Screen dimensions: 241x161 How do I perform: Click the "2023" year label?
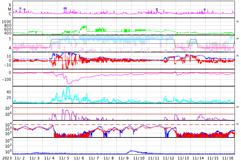point(7,158)
